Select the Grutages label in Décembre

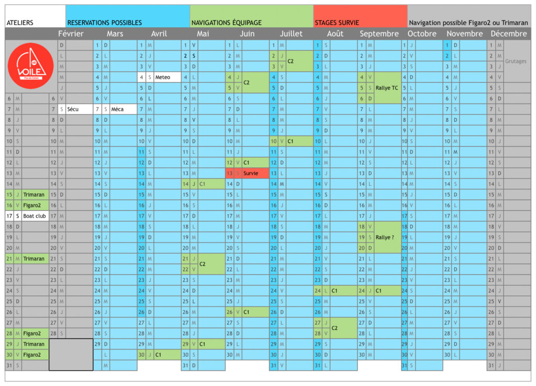tap(517, 61)
